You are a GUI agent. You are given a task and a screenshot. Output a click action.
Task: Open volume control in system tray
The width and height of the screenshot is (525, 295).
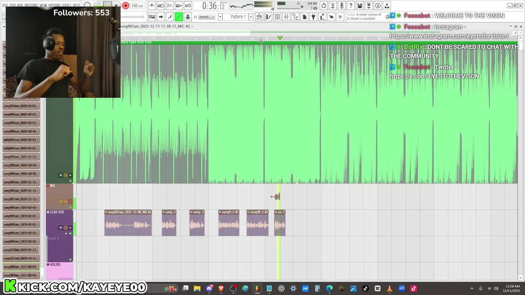496,288
